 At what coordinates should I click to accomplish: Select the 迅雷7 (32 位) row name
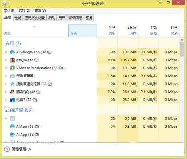[27, 100]
